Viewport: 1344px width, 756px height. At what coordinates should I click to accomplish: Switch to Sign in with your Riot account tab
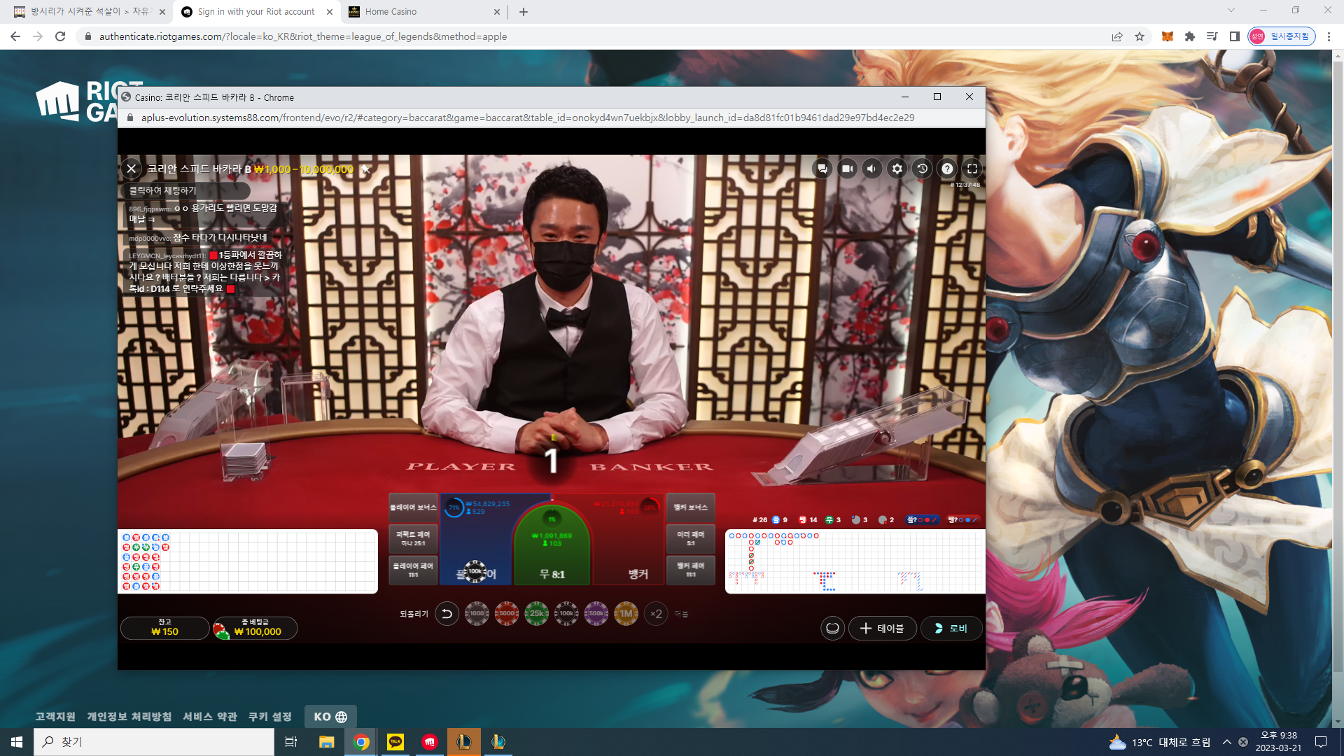coord(256,12)
